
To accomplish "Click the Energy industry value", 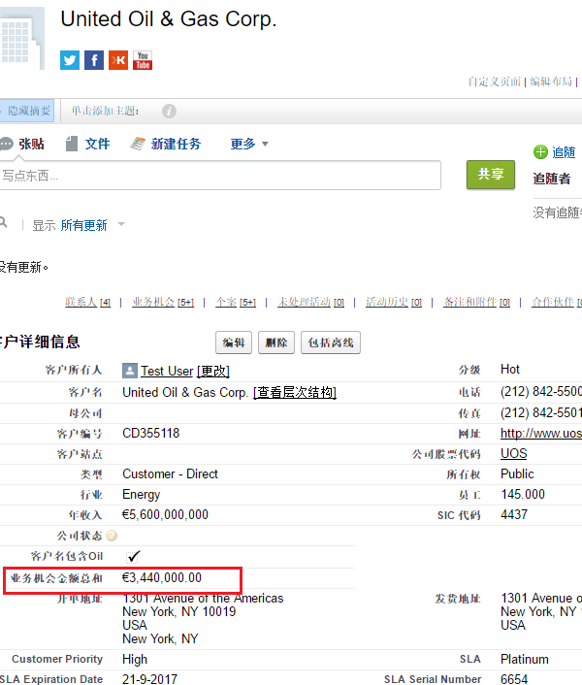I will 141,495.
